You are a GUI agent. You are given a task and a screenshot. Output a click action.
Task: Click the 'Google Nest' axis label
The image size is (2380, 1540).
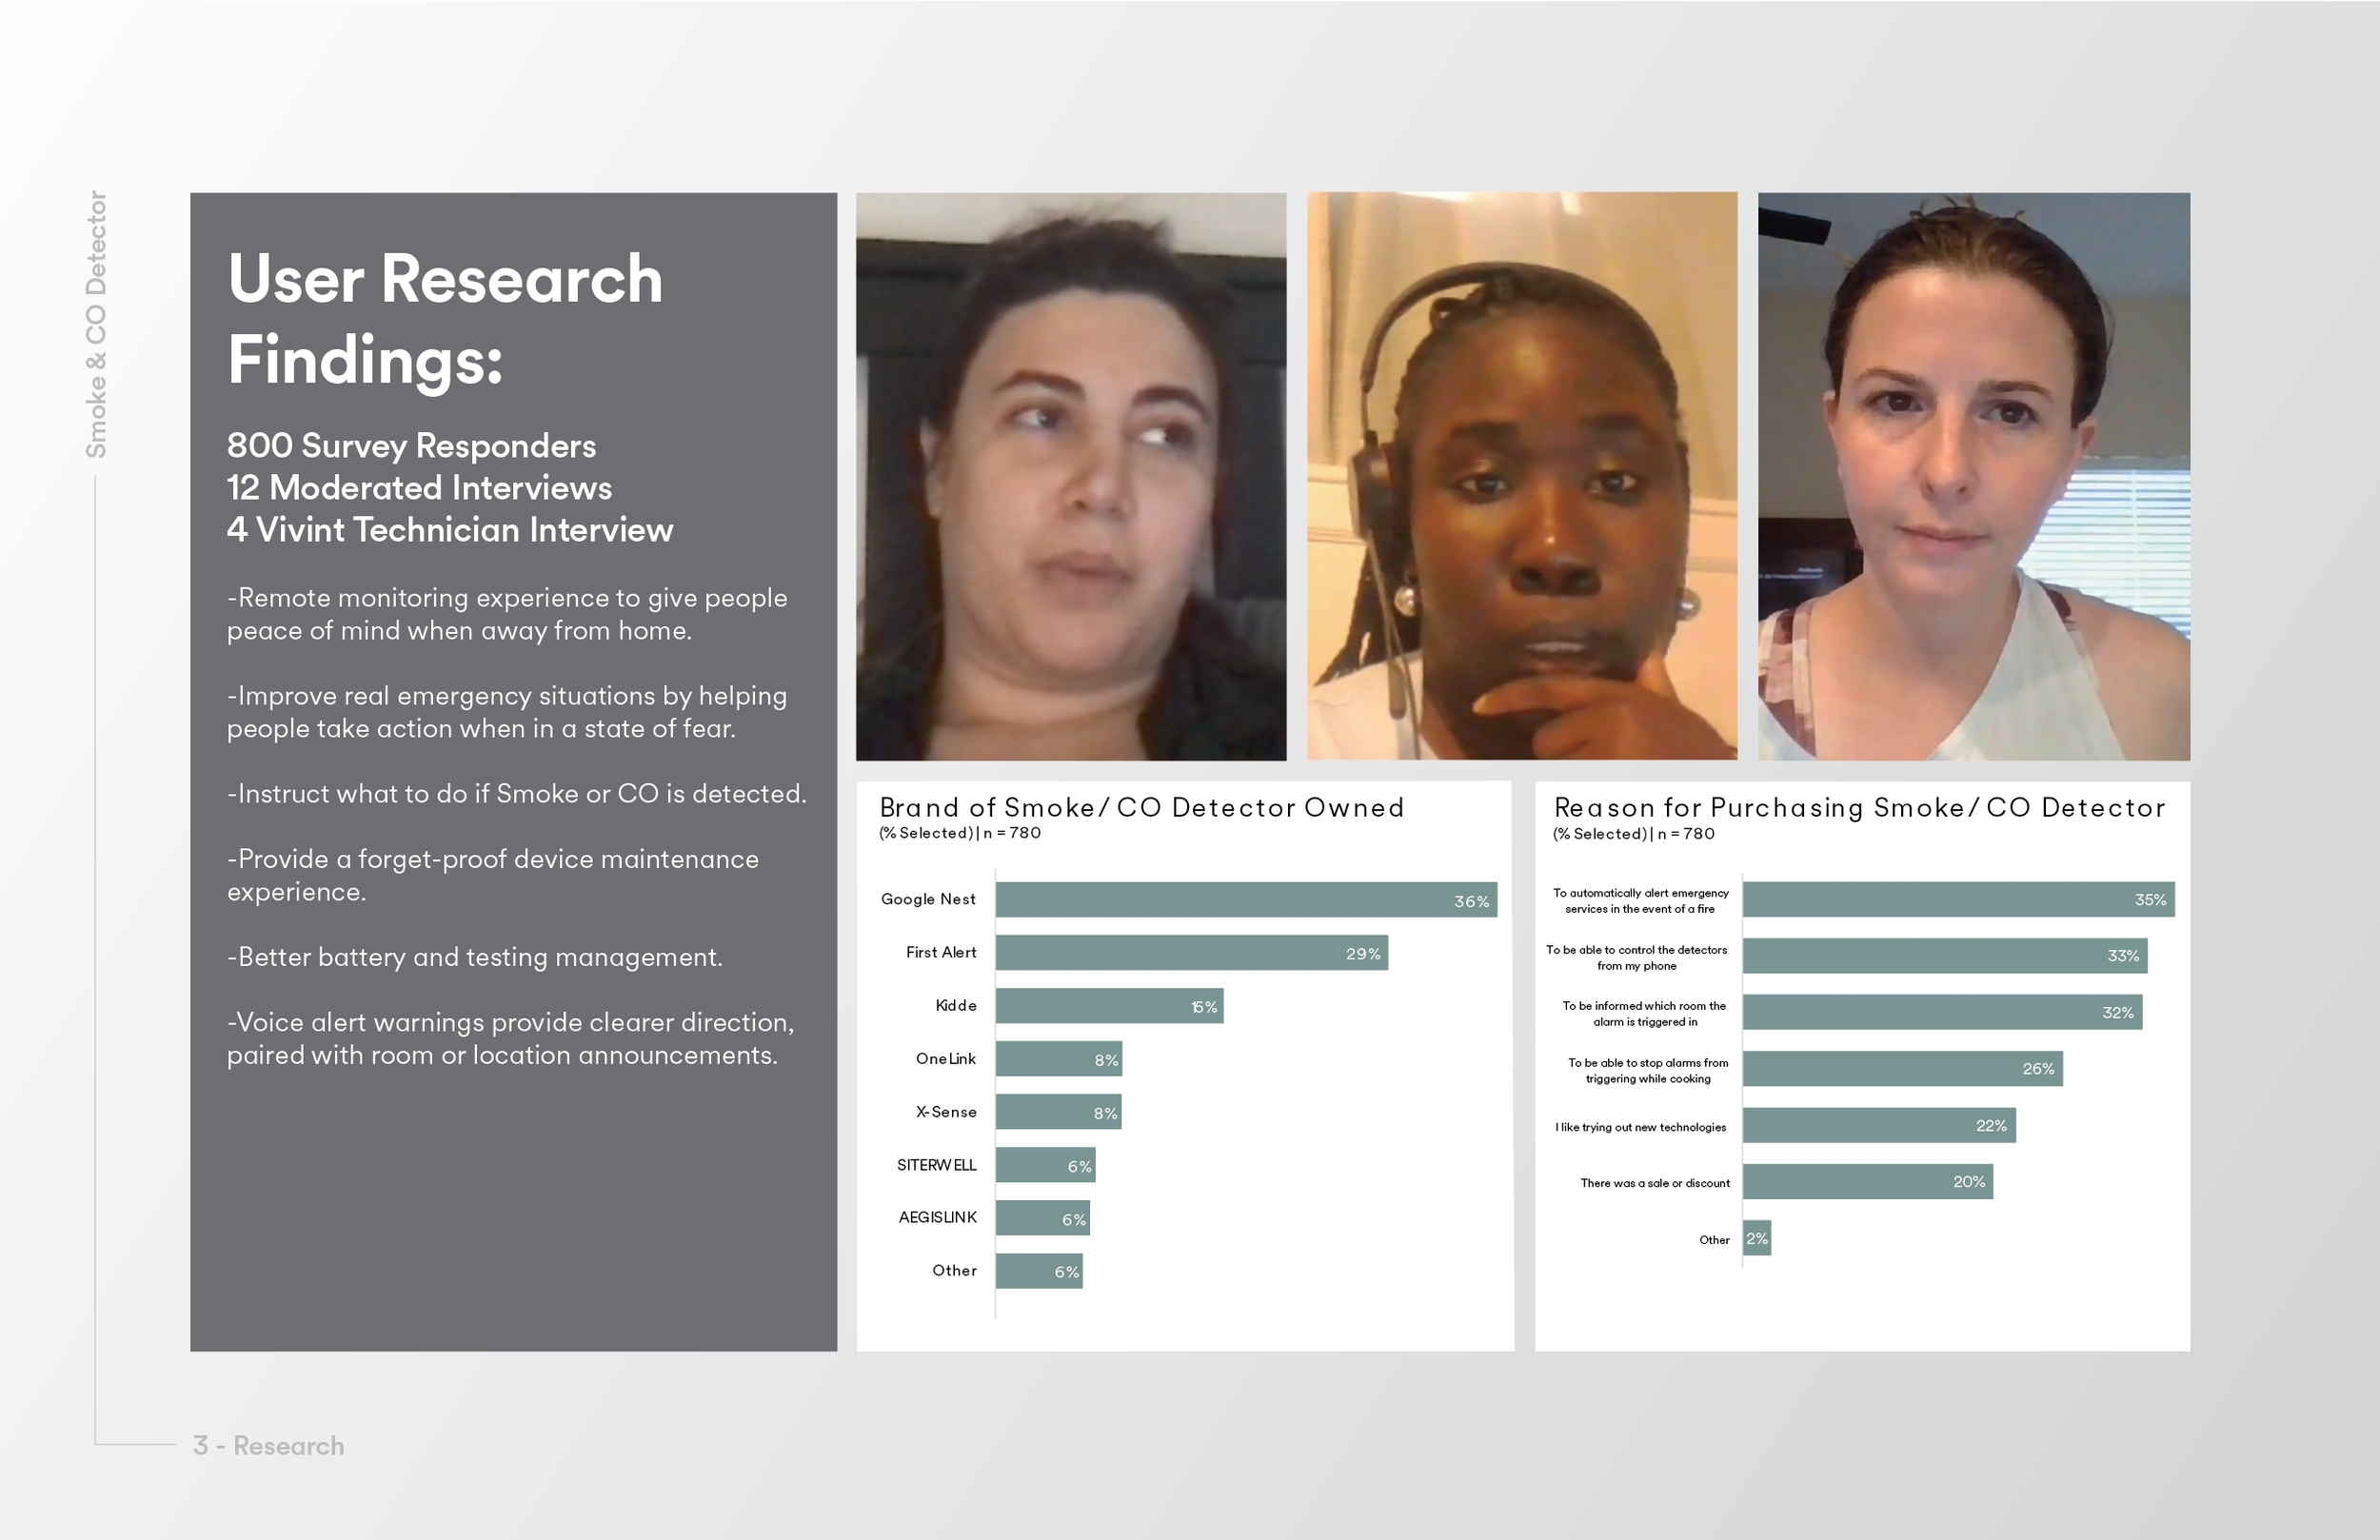(x=928, y=899)
